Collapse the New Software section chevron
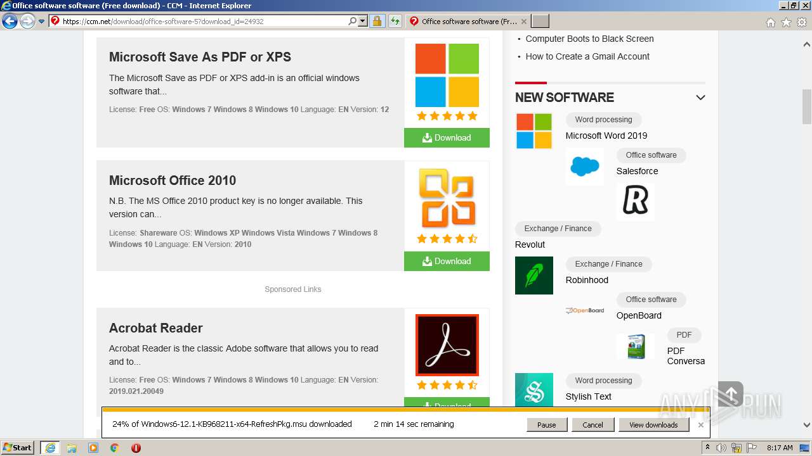 click(700, 98)
